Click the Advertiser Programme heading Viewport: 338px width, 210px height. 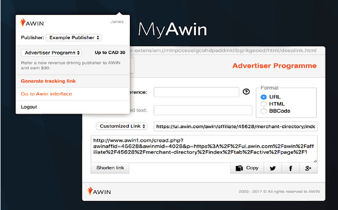point(275,66)
